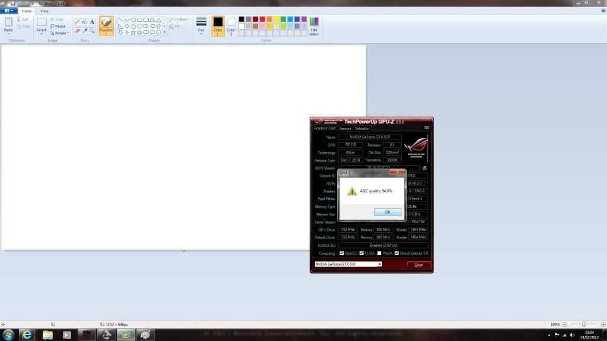Select the Eraser tool in Paint
Screen dimensions: 607x341
pos(77,31)
